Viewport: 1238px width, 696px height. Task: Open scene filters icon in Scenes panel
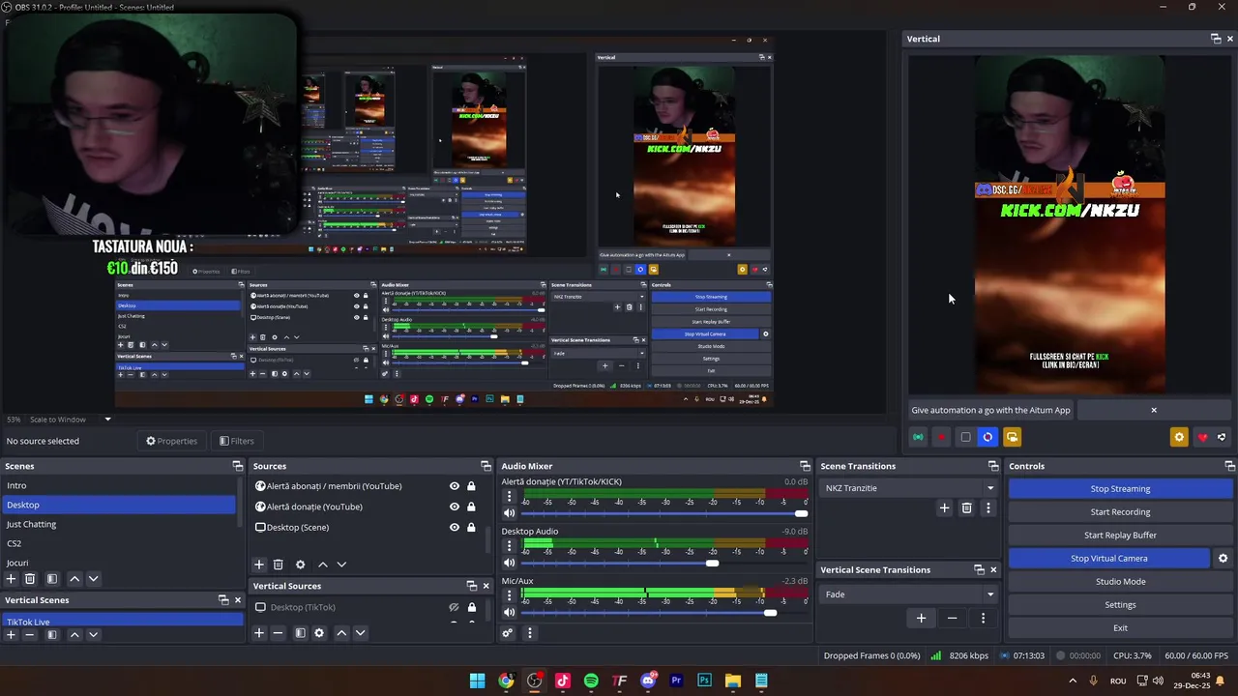coord(52,578)
